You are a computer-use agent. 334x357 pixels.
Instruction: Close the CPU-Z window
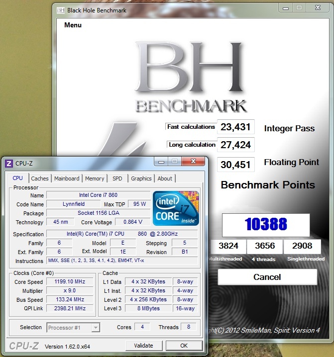193,162
